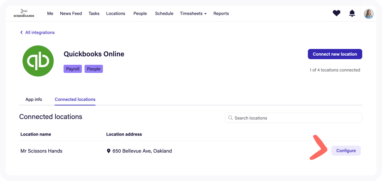Expand the Timesheets dropdown
This screenshot has height=181, width=382.
tap(193, 14)
